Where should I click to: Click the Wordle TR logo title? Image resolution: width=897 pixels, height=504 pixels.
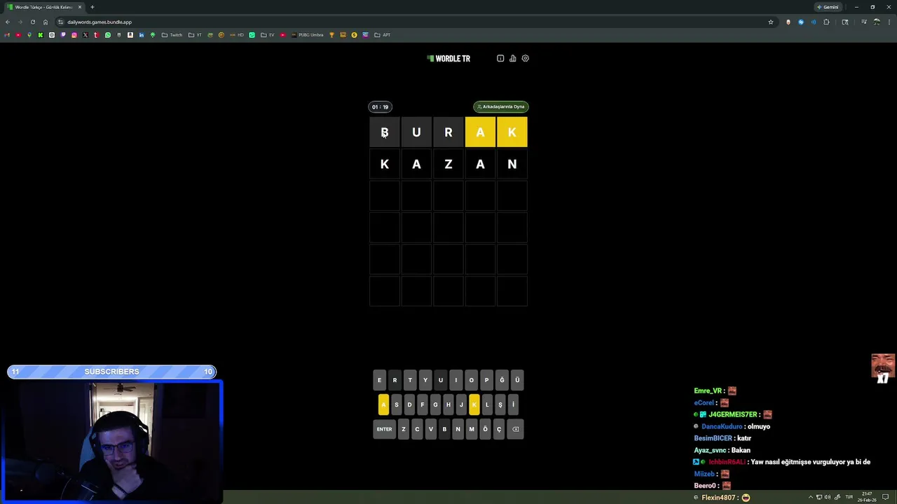click(448, 59)
